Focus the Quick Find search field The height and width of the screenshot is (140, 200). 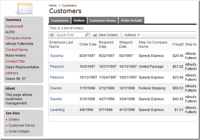pos(70,35)
